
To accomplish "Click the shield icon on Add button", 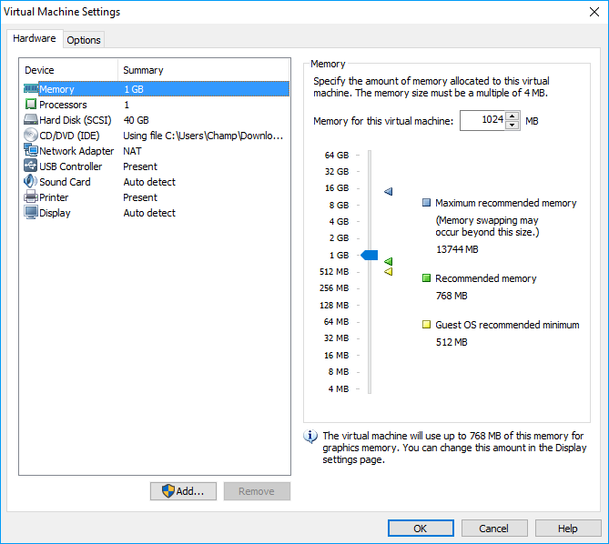I will tap(168, 491).
